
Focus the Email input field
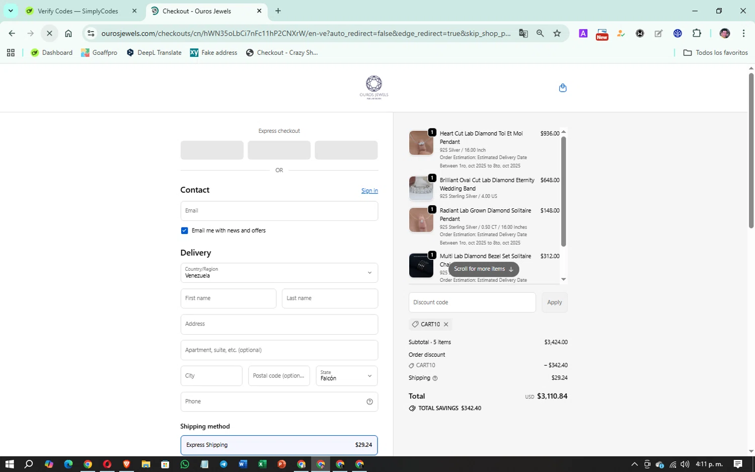[279, 211]
